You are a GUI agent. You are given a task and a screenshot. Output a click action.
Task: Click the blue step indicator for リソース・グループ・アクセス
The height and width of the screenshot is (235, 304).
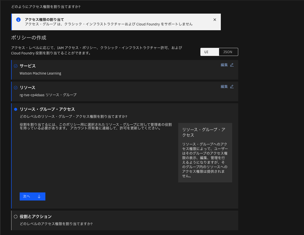16,109
